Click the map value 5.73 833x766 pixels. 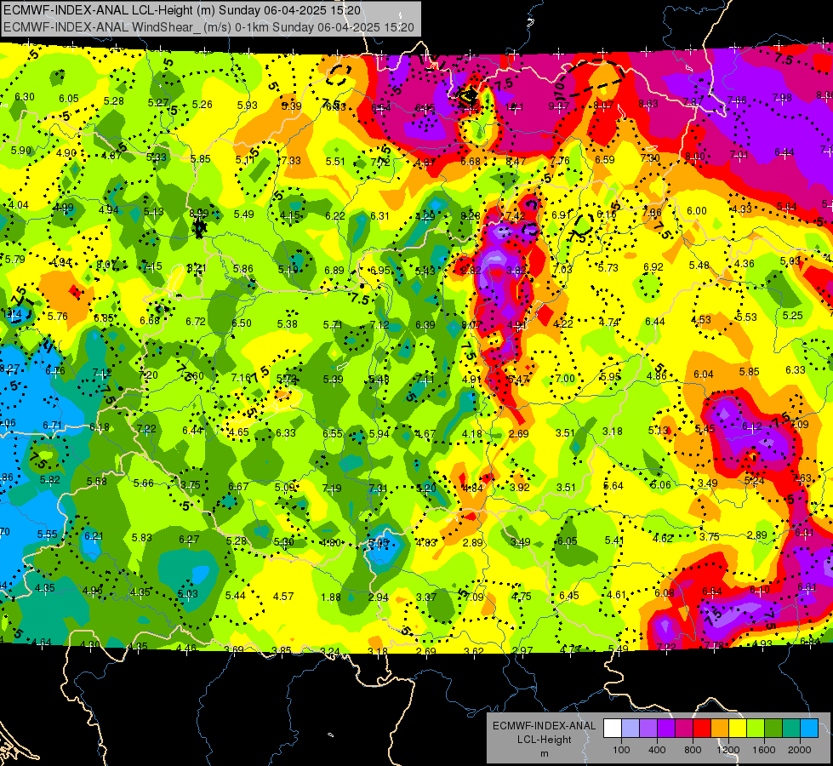608,268
